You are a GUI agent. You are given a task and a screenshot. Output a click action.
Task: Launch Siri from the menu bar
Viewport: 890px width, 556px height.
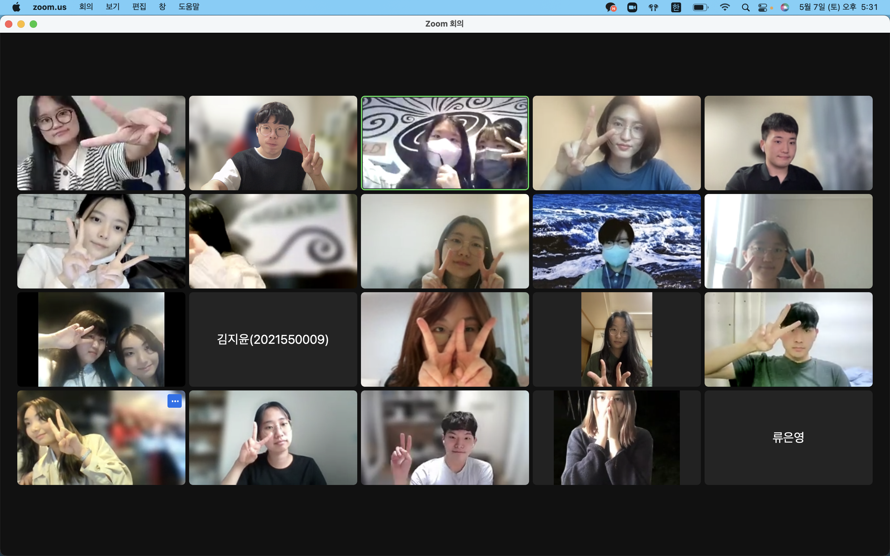click(x=784, y=7)
